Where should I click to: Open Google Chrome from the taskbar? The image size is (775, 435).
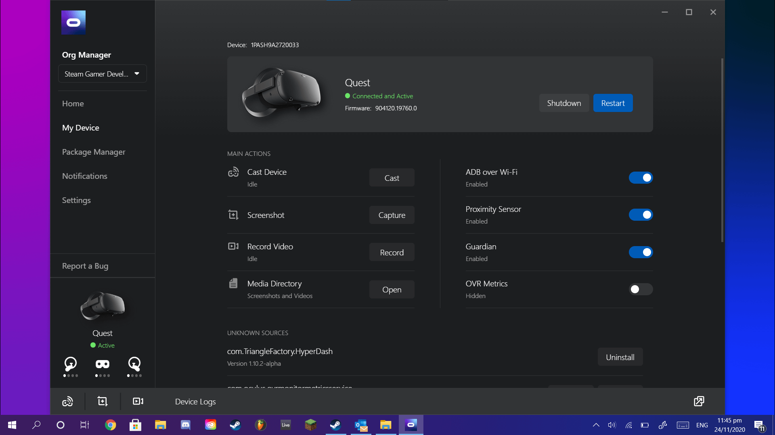click(110, 425)
